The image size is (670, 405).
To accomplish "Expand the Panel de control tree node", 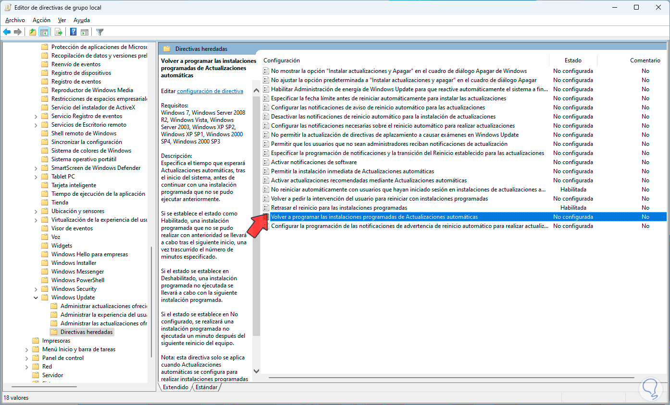I will pos(27,358).
